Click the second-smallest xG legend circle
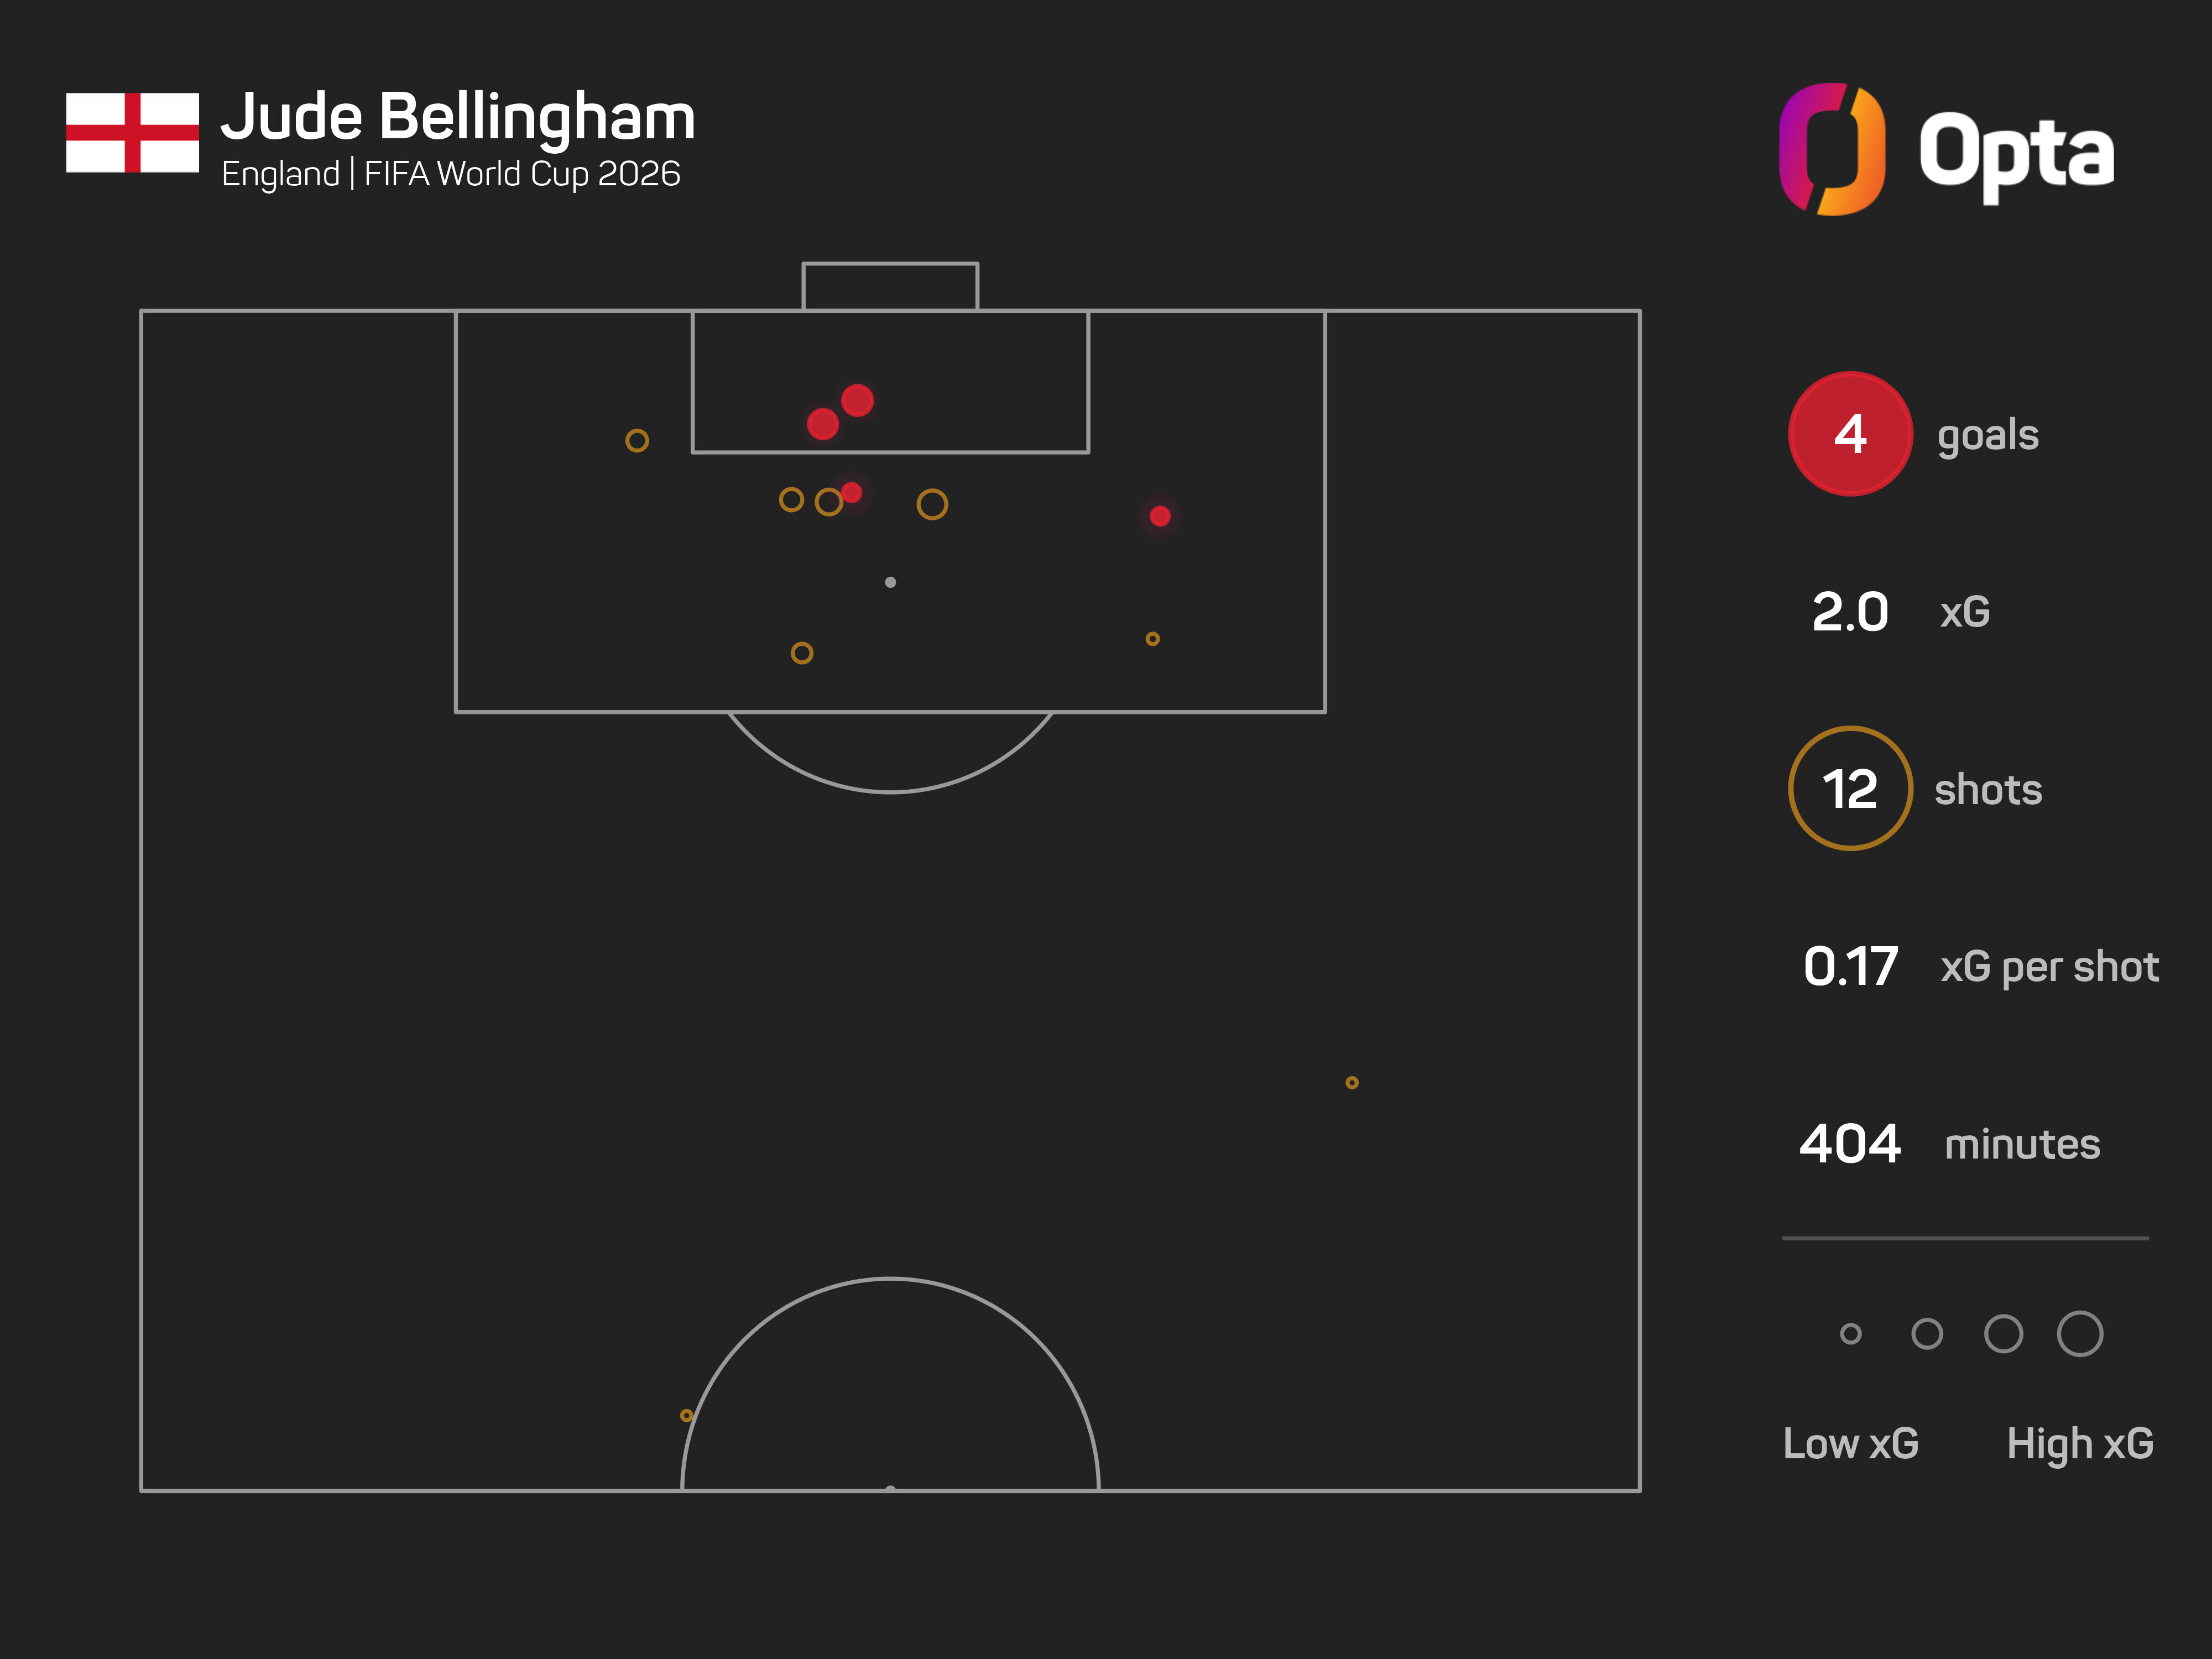Image resolution: width=2212 pixels, height=1659 pixels. point(1927,1333)
